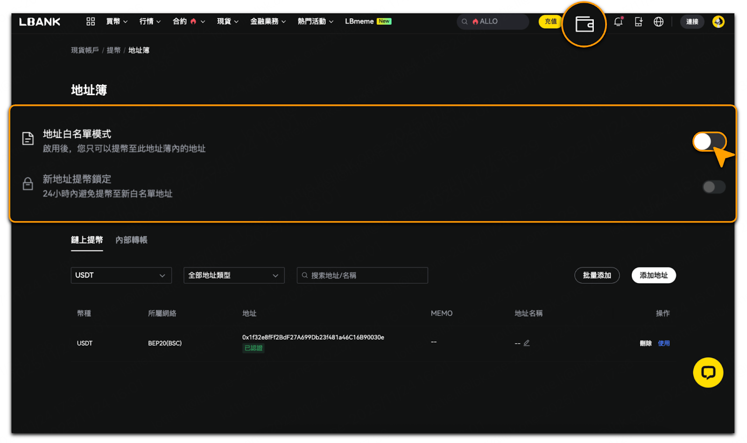Viewport: 747px width, 443px height.
Task: Focus the 搜索地址/名稱 search field
Action: pyautogui.click(x=362, y=275)
